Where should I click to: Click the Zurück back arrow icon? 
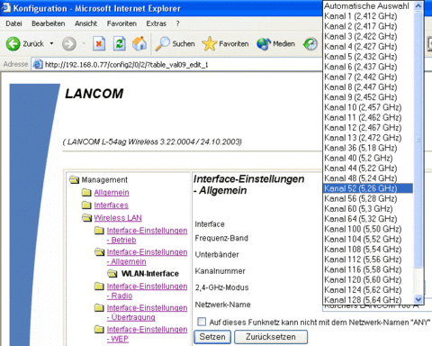[13, 44]
